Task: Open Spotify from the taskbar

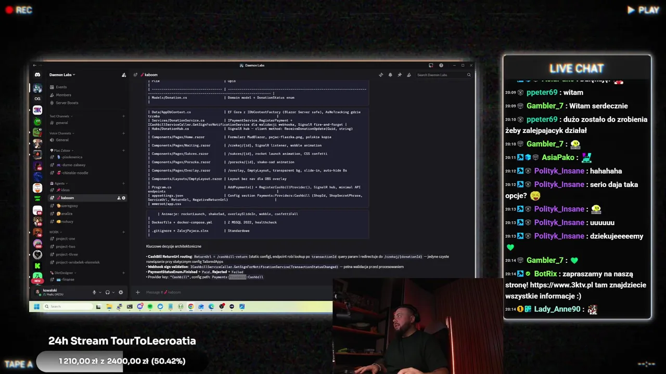Action: (x=150, y=306)
